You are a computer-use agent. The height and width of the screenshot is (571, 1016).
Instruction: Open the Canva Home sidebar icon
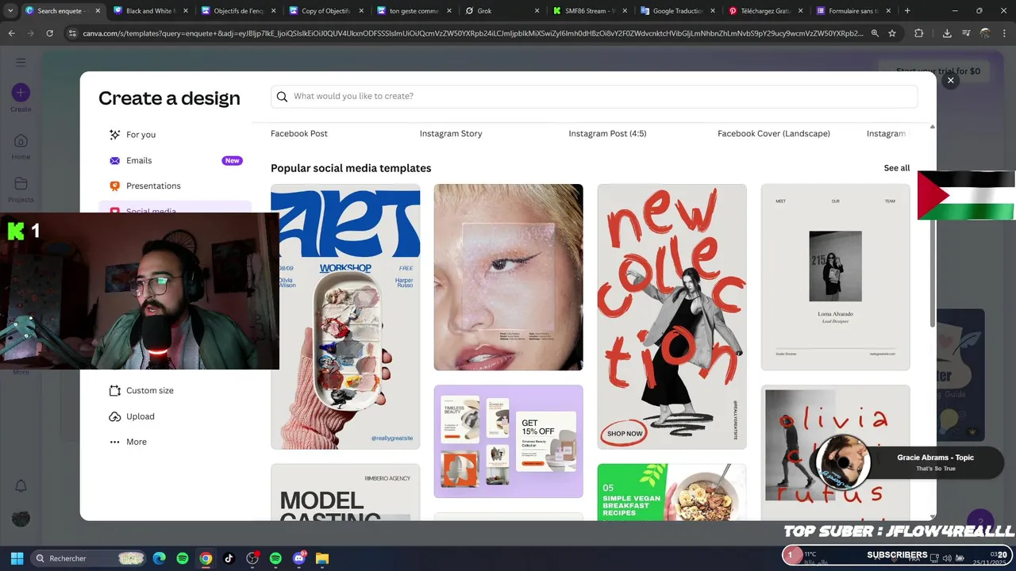(x=21, y=141)
